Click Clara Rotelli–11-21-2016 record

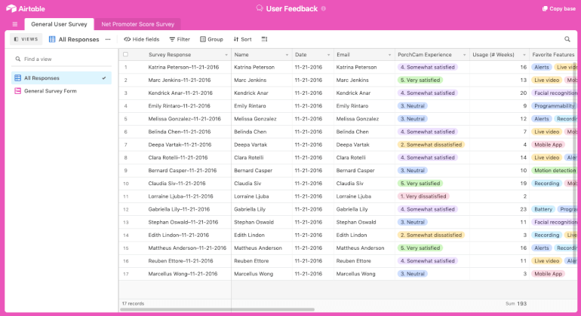(x=178, y=158)
